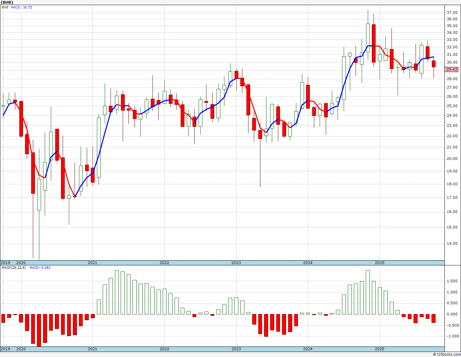Screen dimensions: 461x357
Task: Click the 15.00 price axis label
Action: pos(452,227)
